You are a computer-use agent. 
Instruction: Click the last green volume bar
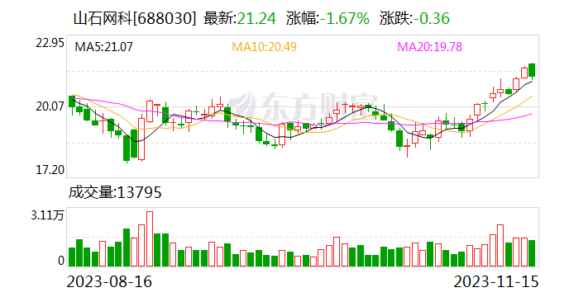[x=532, y=253]
